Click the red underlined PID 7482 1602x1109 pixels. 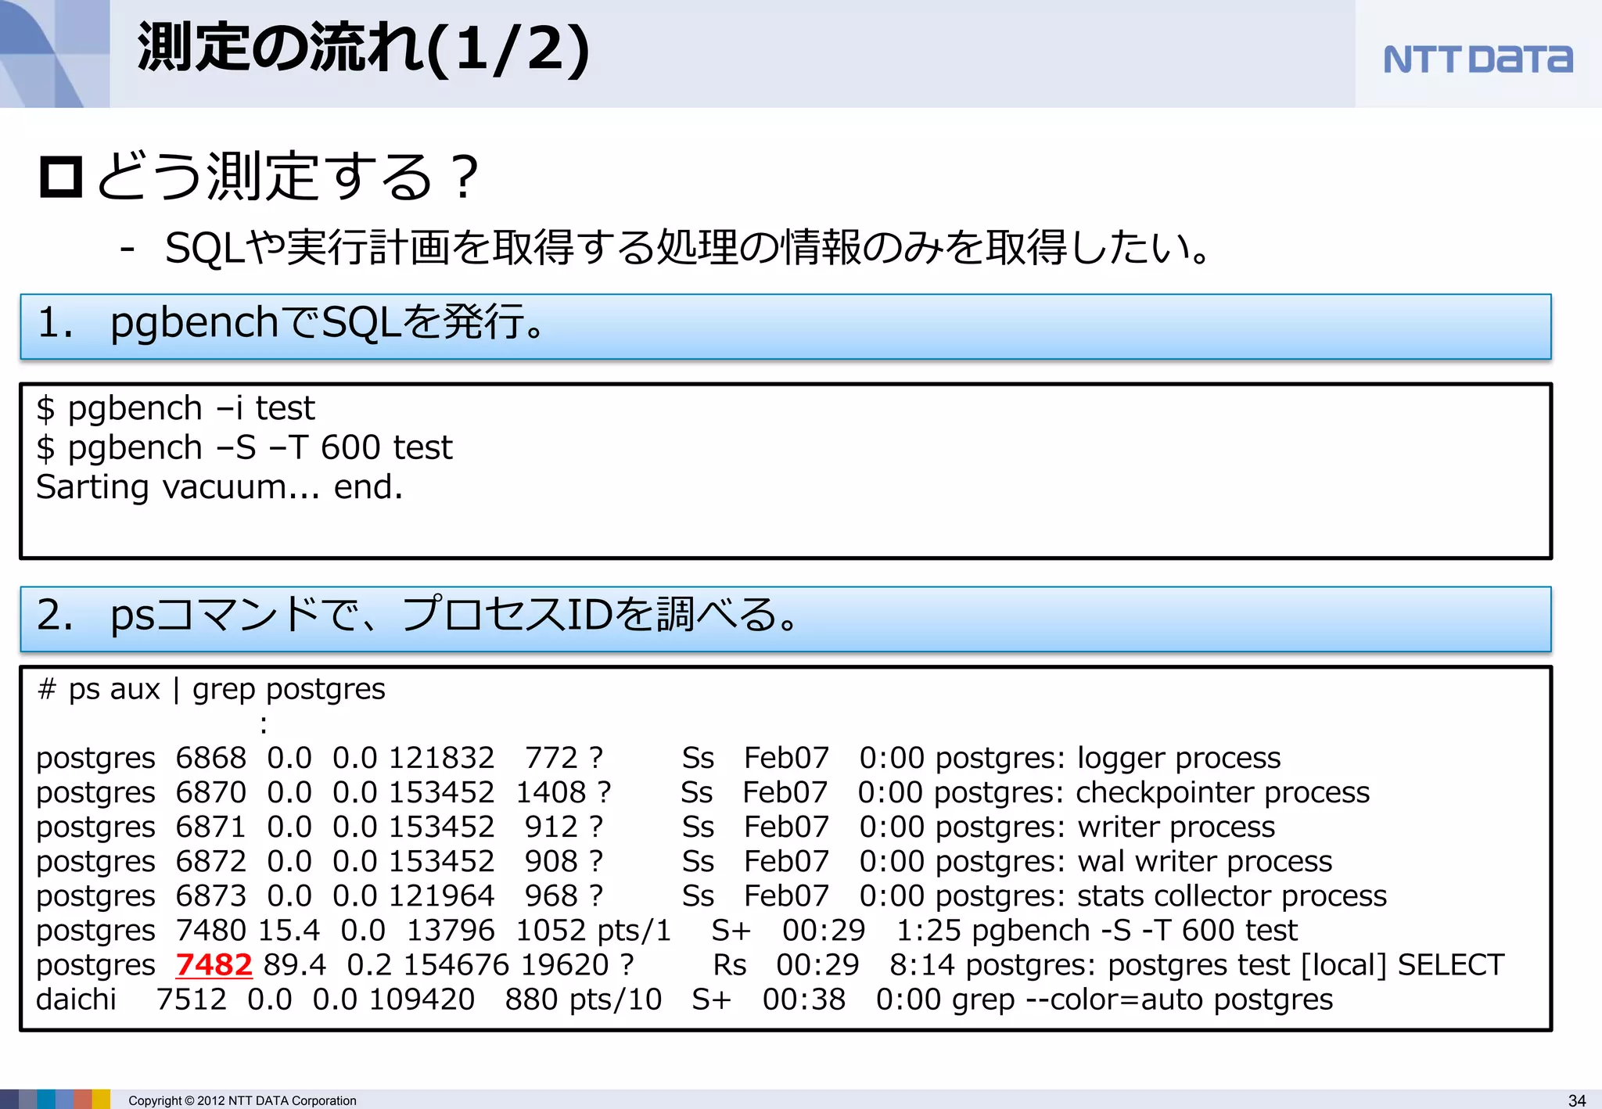click(214, 964)
